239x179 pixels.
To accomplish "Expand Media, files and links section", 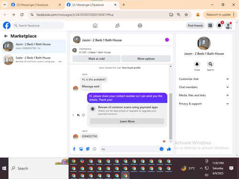I will click(204, 95).
